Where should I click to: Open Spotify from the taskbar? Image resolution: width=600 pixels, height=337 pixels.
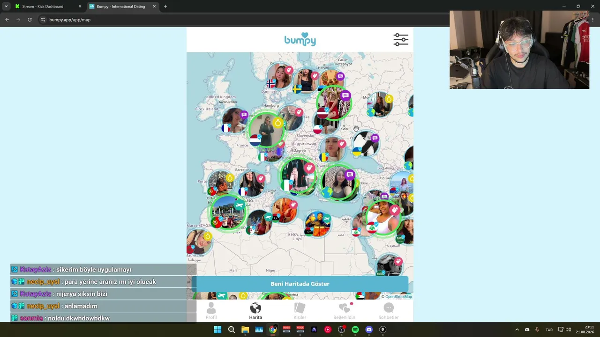coord(355,330)
